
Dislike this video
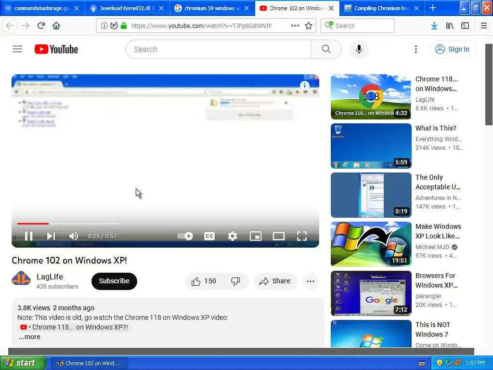[236, 281]
